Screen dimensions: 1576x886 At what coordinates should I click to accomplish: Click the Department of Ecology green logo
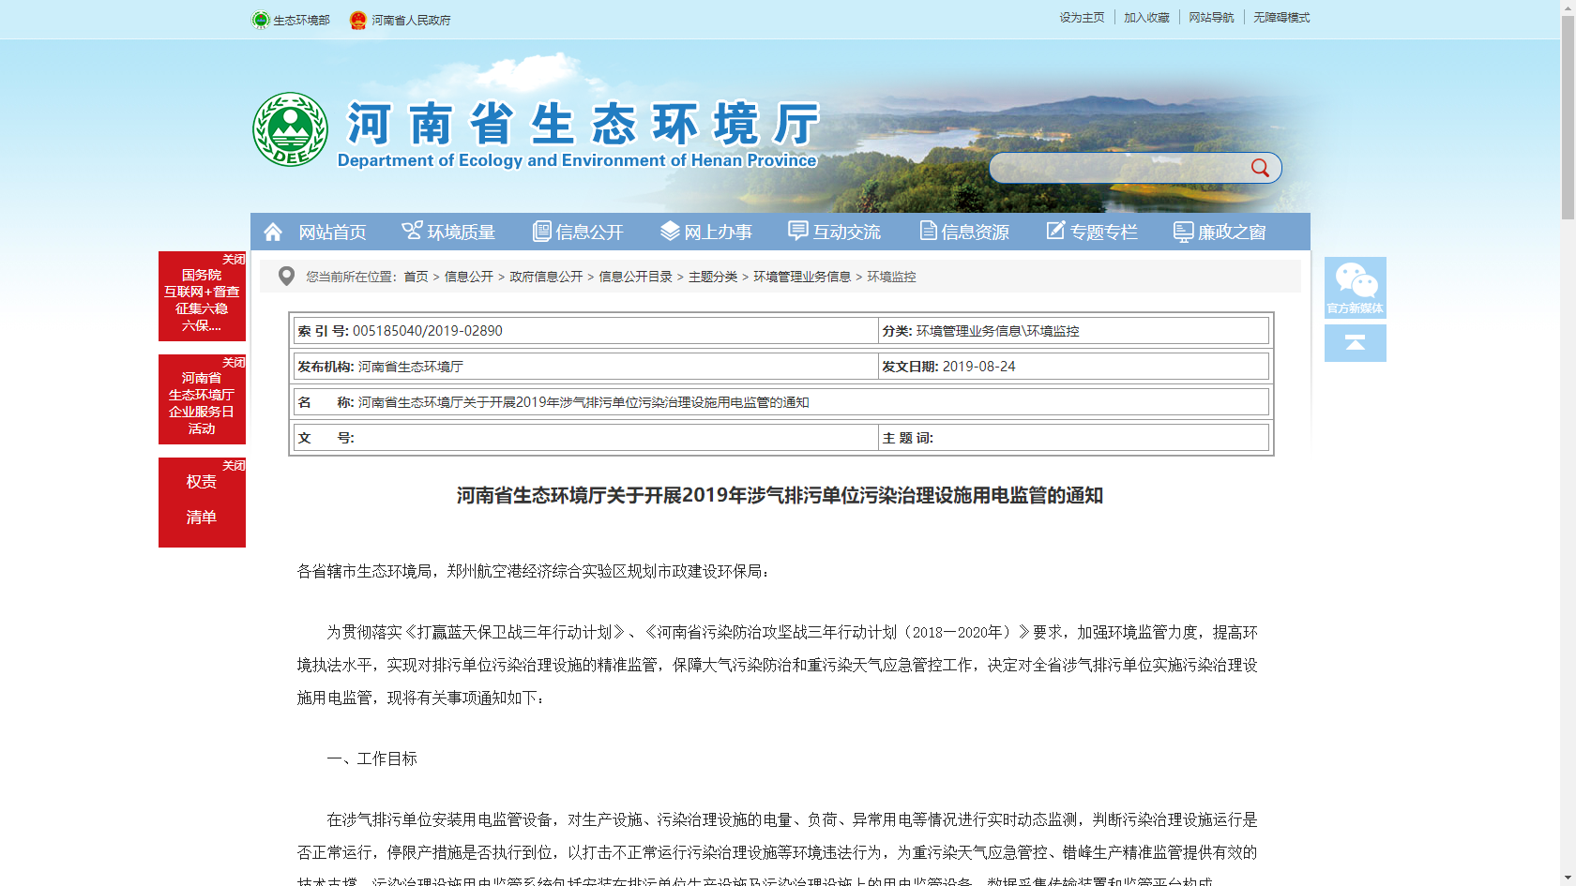pos(290,129)
